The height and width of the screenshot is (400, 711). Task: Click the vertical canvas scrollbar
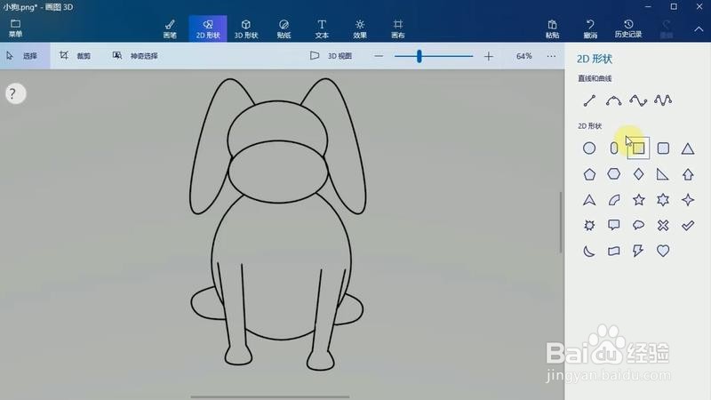pyautogui.click(x=561, y=222)
